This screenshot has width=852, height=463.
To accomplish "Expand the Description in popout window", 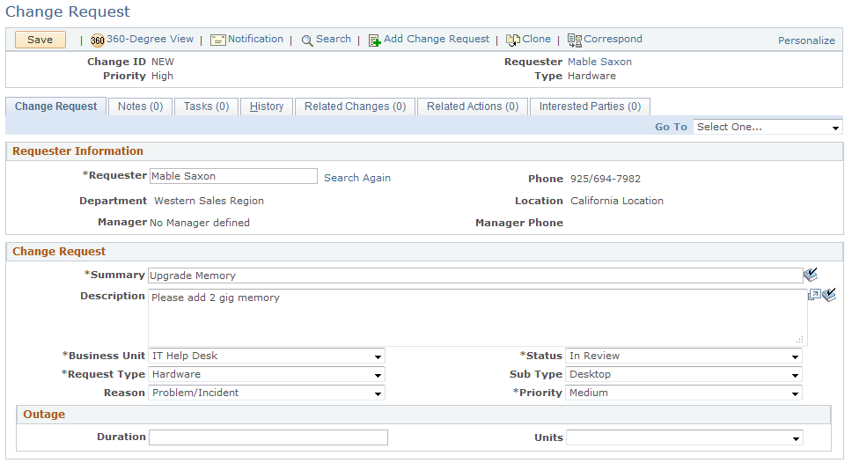I will [814, 295].
